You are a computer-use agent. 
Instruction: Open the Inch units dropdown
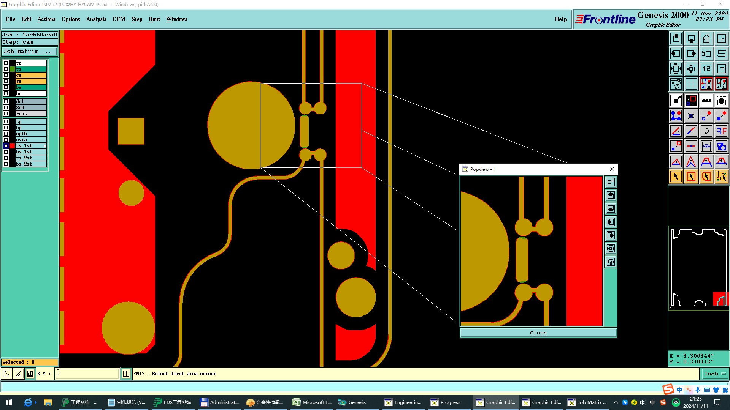coord(714,374)
